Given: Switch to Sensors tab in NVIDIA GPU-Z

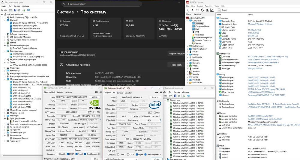Looking at the screenshot, I should 60,92.
